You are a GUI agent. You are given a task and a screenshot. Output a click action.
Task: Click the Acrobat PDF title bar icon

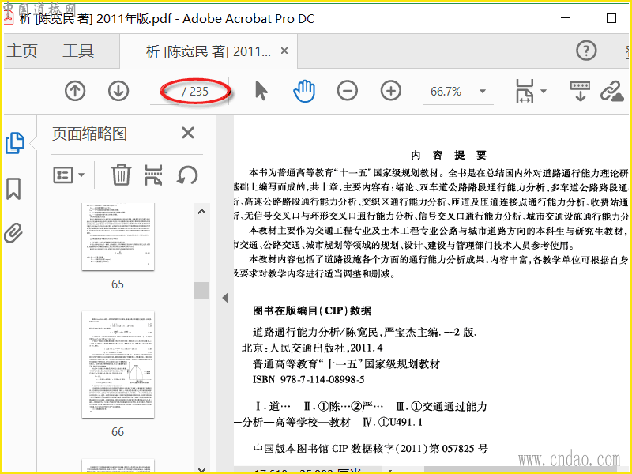[x=9, y=17]
